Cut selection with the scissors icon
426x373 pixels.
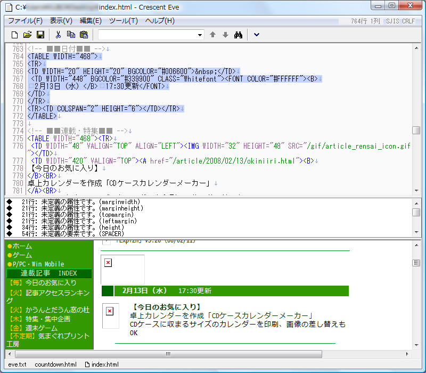tap(58, 35)
